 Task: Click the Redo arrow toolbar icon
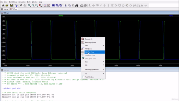pyautogui.click(x=131, y=5)
